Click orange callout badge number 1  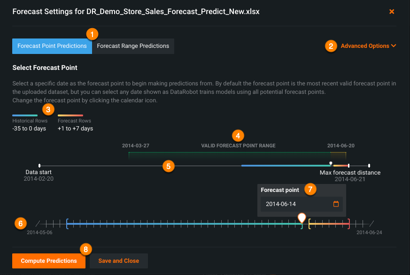click(x=92, y=34)
